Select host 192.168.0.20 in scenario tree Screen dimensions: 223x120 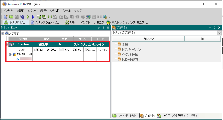[24, 55]
